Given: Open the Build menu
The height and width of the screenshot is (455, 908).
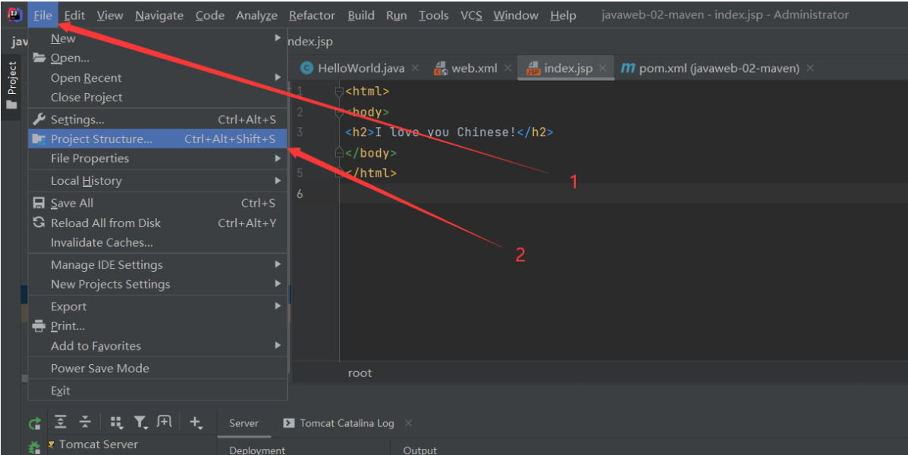Looking at the screenshot, I should pyautogui.click(x=361, y=16).
